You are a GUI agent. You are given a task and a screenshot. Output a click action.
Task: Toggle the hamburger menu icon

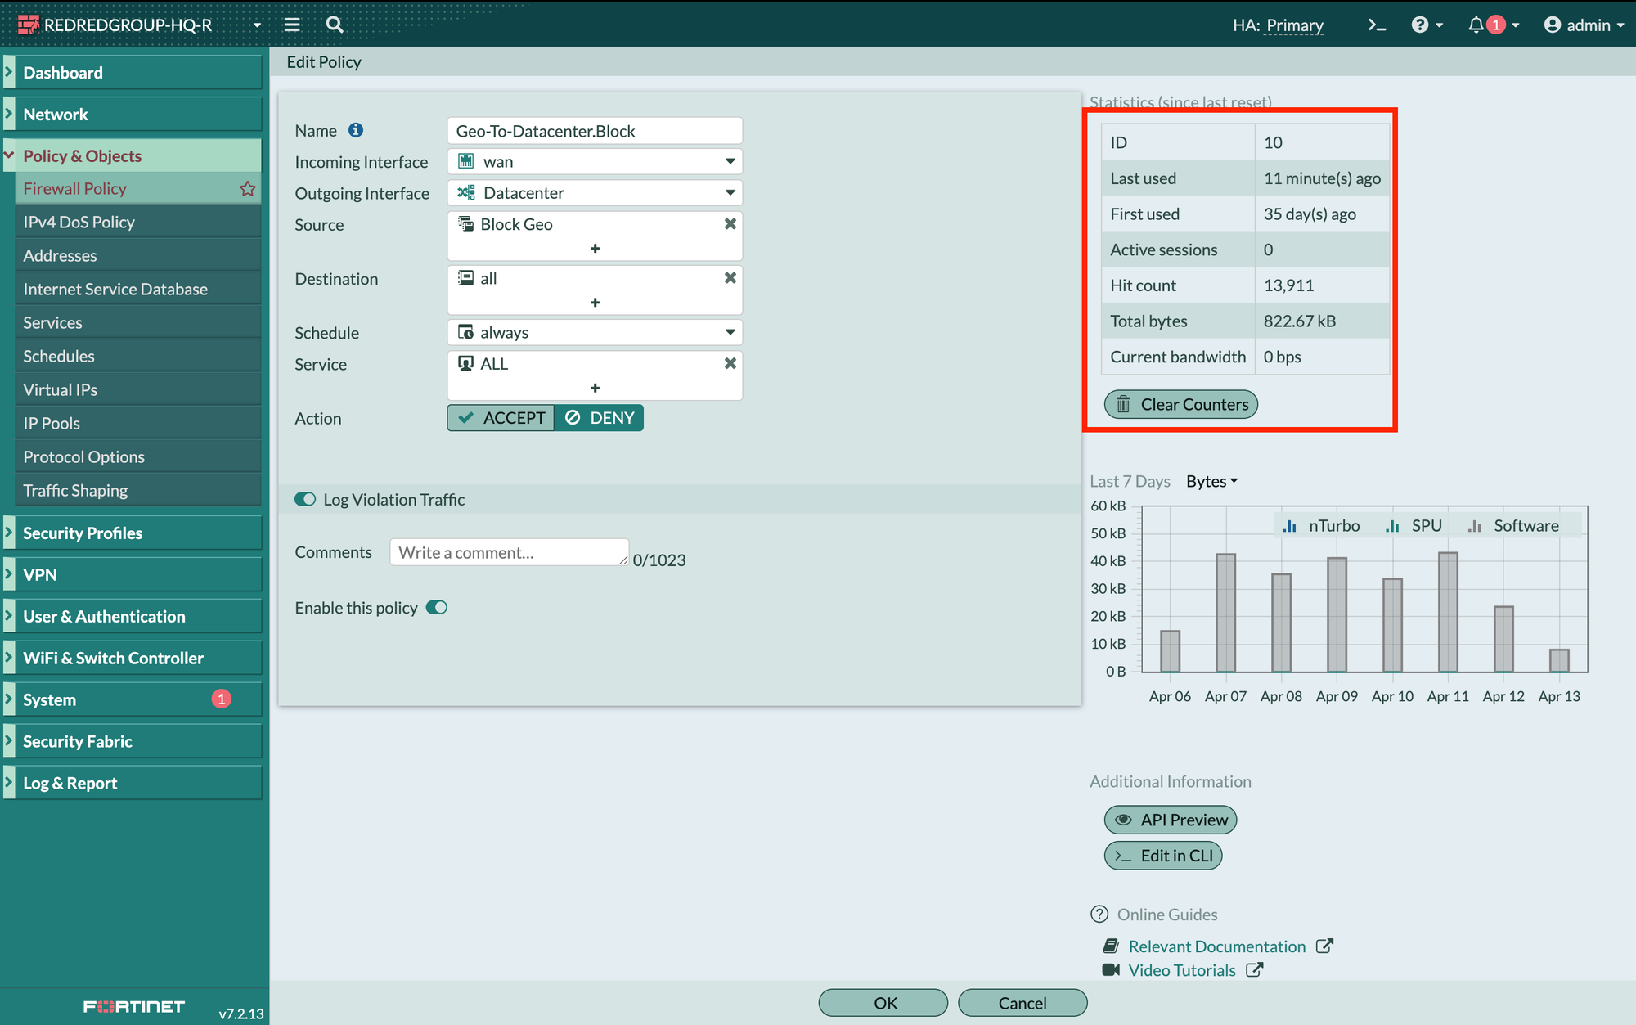click(x=292, y=25)
